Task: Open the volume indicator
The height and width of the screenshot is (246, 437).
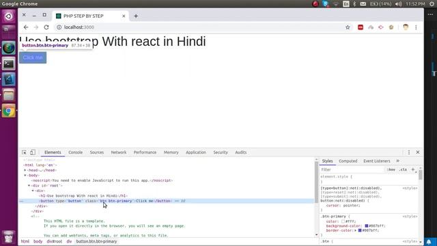Action: point(398,4)
